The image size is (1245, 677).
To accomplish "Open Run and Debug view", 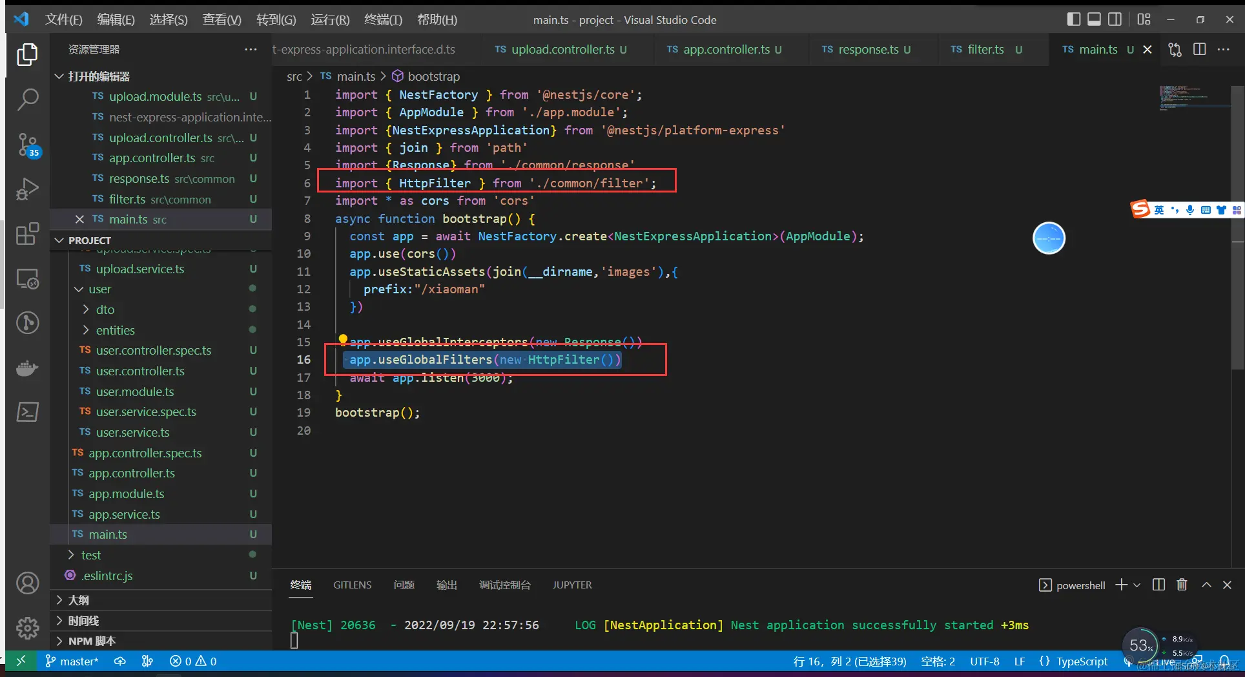I will (x=27, y=189).
